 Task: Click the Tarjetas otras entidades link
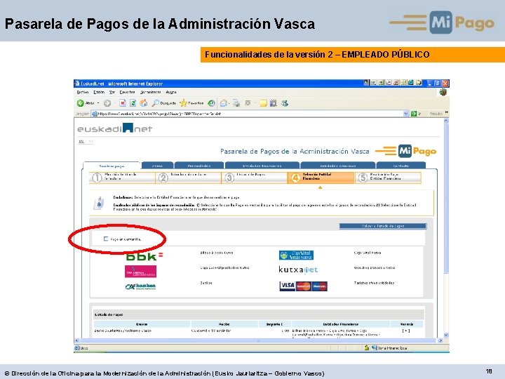point(374,283)
